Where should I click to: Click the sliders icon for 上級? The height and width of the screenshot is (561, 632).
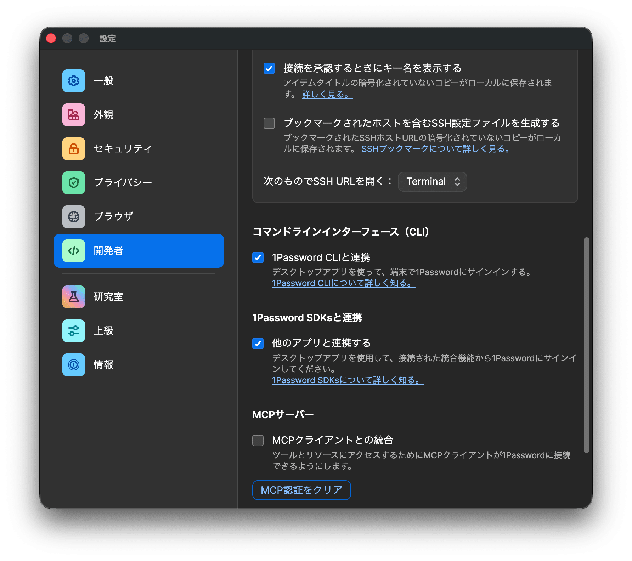[74, 331]
